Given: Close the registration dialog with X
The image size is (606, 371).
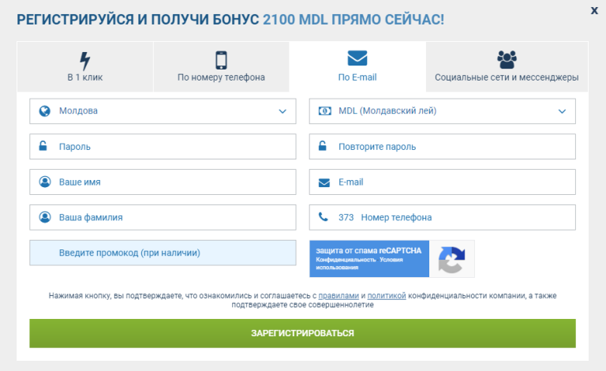Looking at the screenshot, I should (x=594, y=9).
